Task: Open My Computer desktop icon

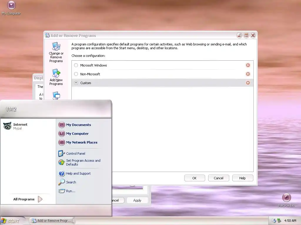Action: tap(11, 8)
